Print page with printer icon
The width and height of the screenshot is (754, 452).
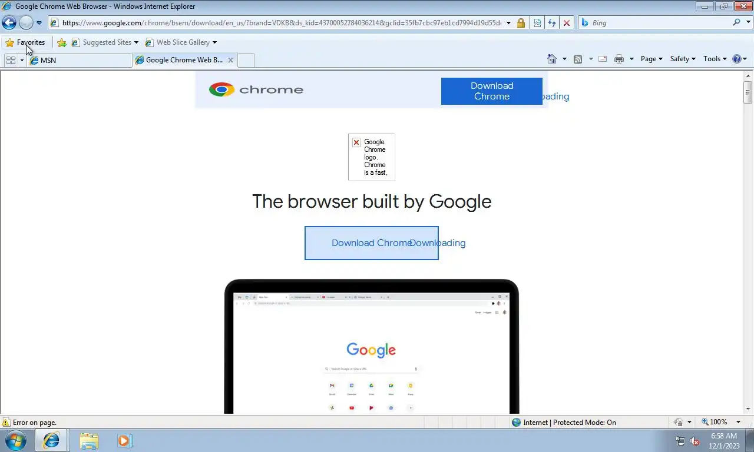(619, 59)
